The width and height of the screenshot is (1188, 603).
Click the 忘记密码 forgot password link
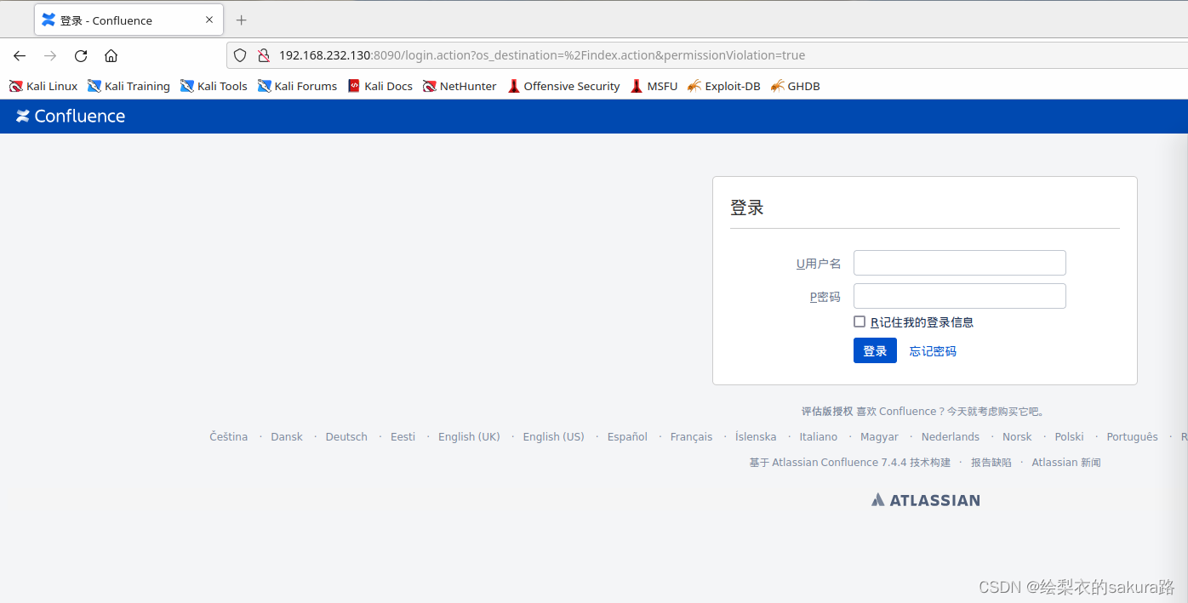click(933, 351)
